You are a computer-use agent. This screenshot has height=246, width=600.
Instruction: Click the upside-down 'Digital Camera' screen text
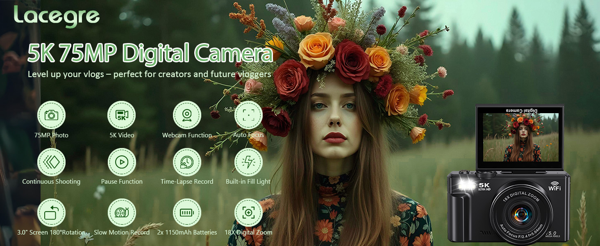coord(521,110)
